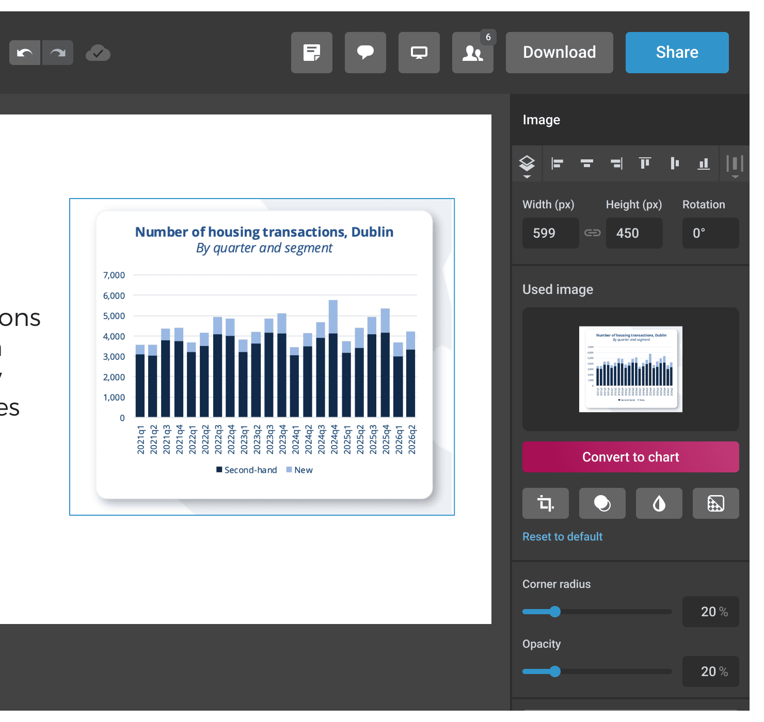Screen dimensions: 764x722
Task: Select the housing transactions chart image on canvas
Action: (262, 357)
